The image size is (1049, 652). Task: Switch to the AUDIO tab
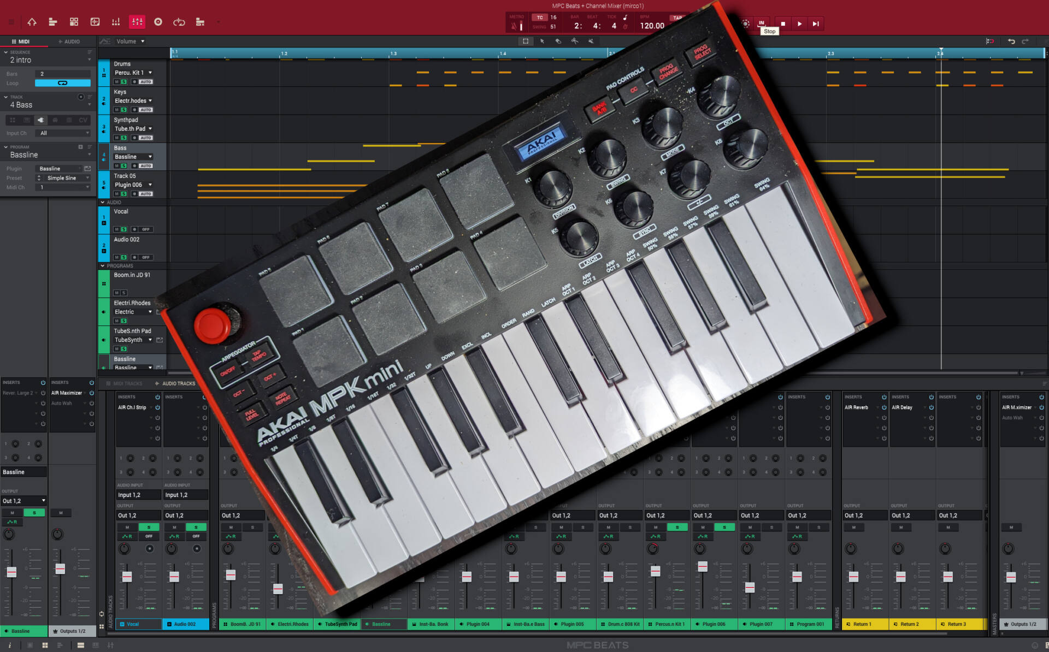(69, 42)
